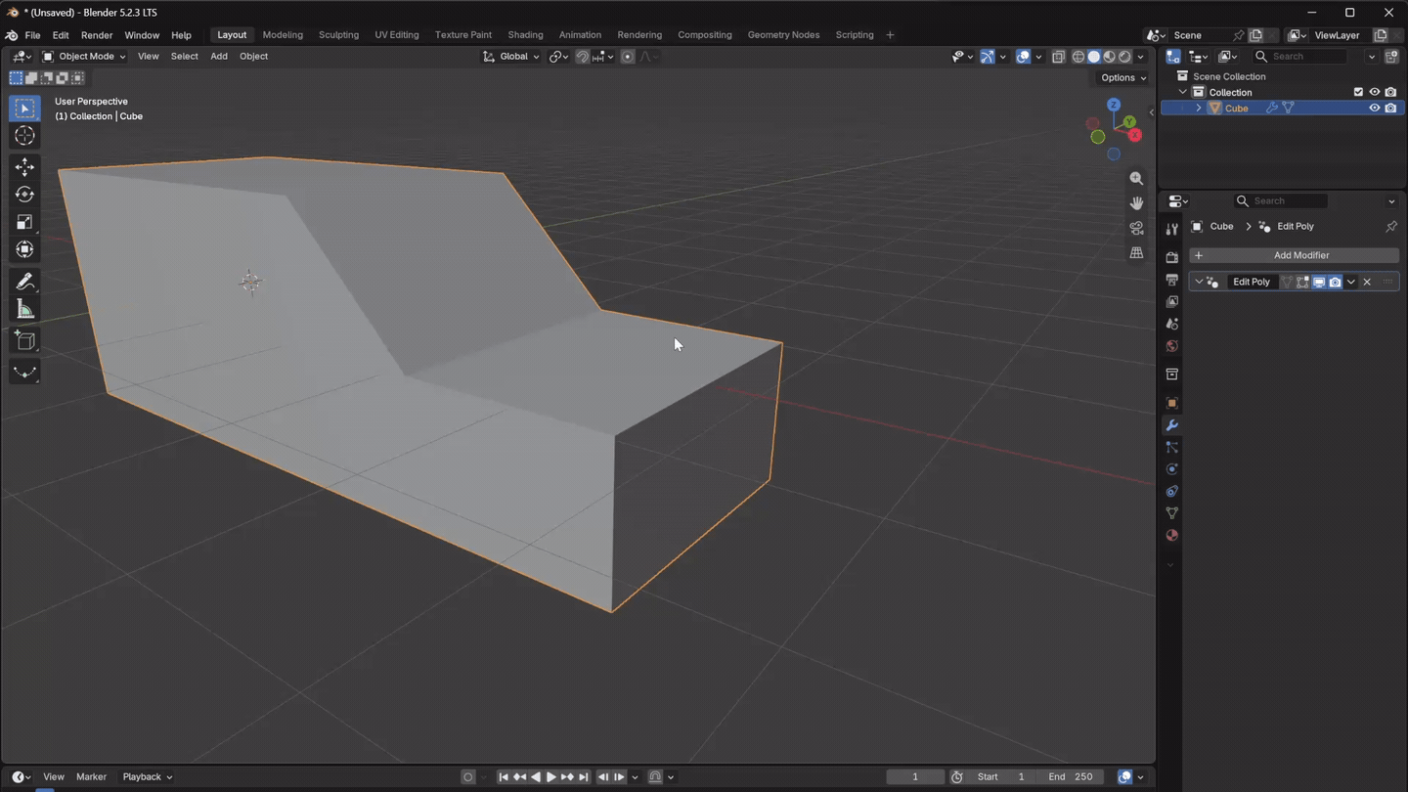Image resolution: width=1408 pixels, height=792 pixels.
Task: Select the Add Cube tool
Action: click(24, 340)
